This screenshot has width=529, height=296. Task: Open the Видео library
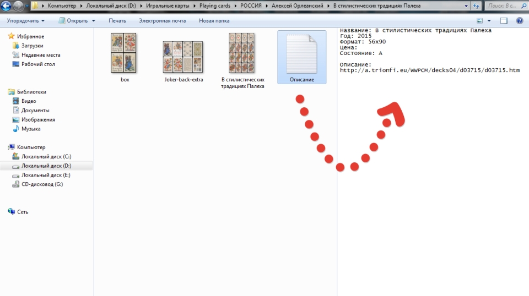click(x=28, y=101)
